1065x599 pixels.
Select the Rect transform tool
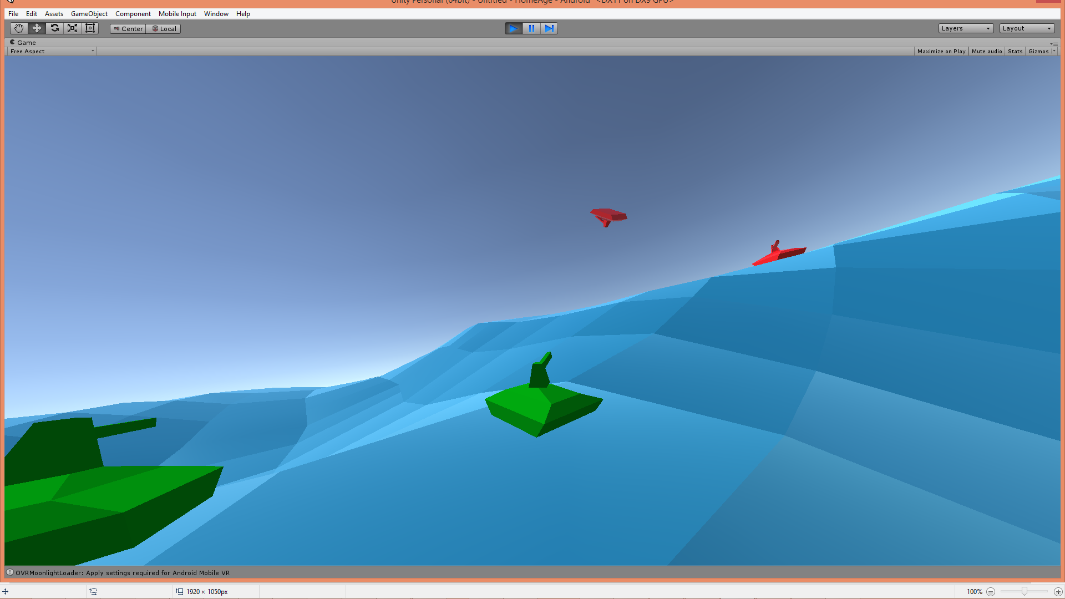click(90, 28)
